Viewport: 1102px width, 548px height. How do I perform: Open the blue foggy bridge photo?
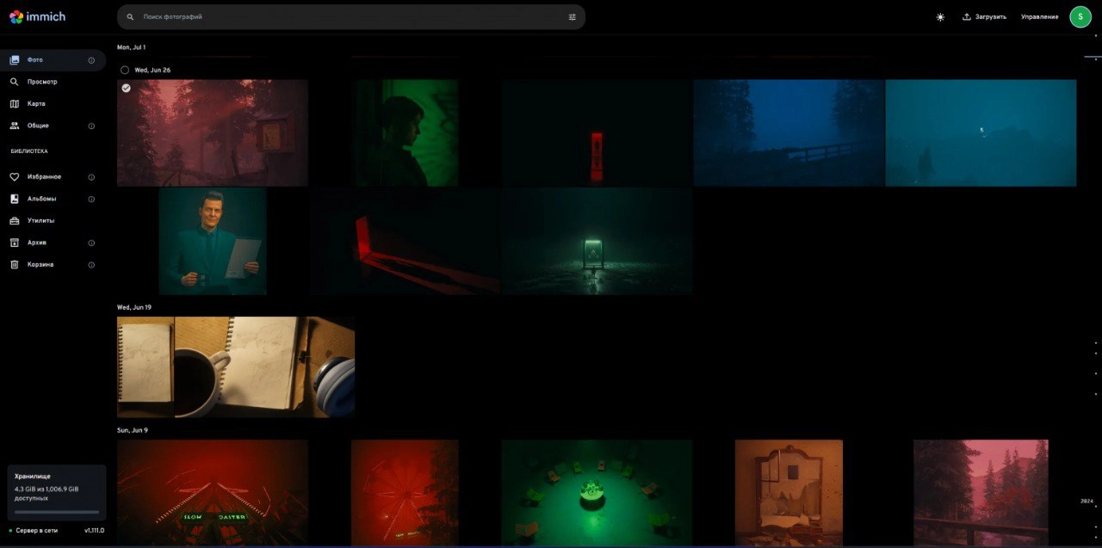[789, 133]
